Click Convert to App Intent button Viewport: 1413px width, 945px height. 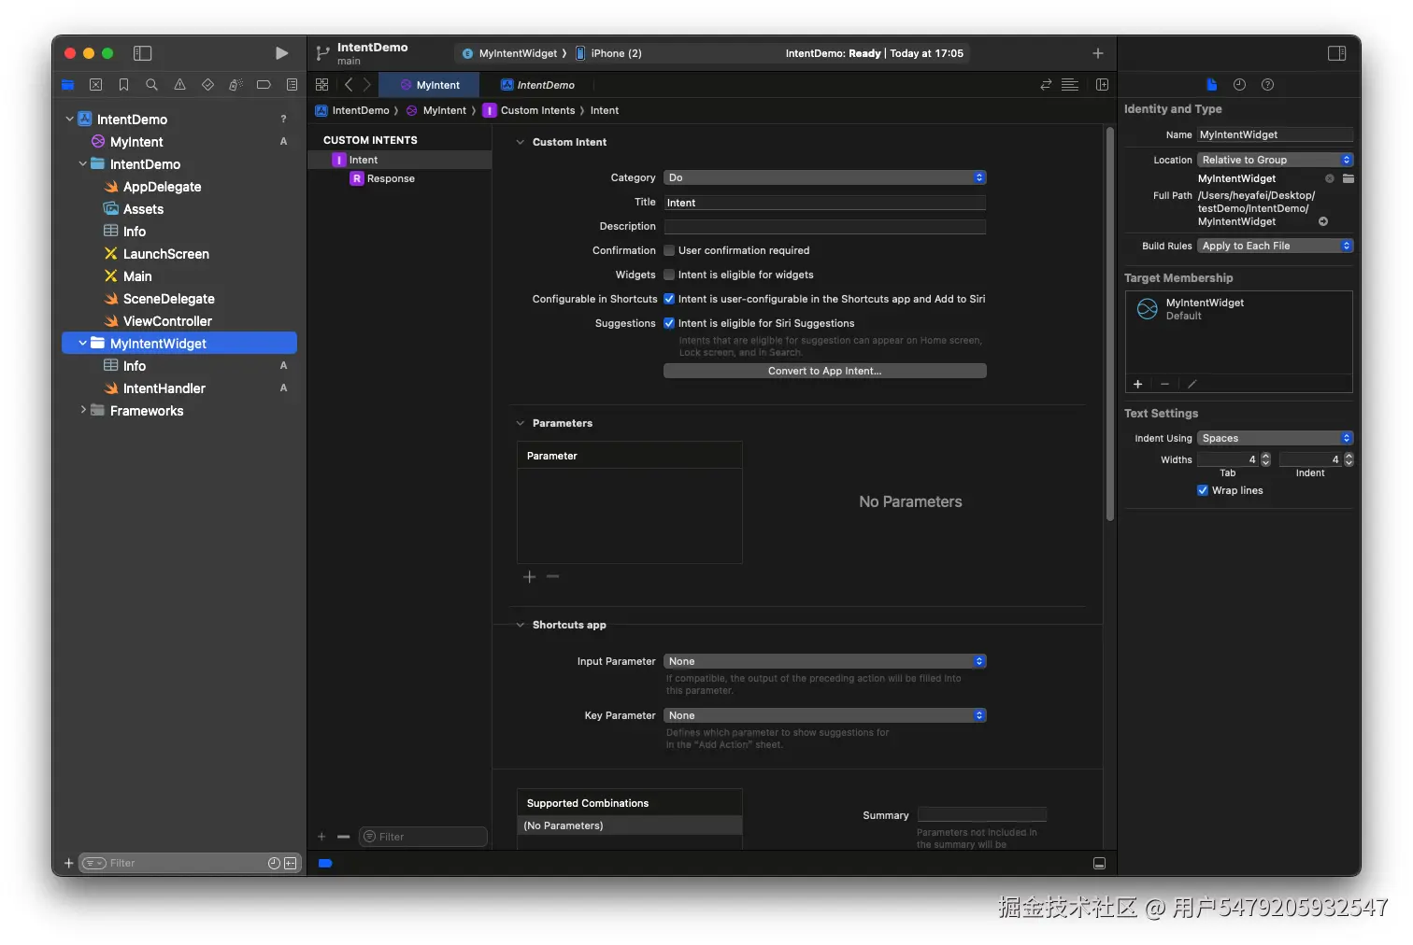click(x=825, y=371)
